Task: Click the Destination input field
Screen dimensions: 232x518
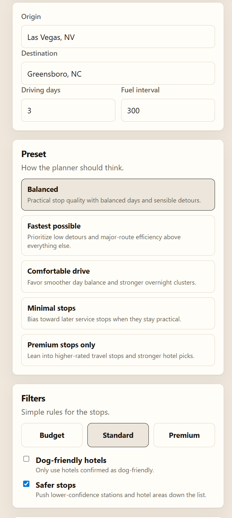Action: coord(118,73)
